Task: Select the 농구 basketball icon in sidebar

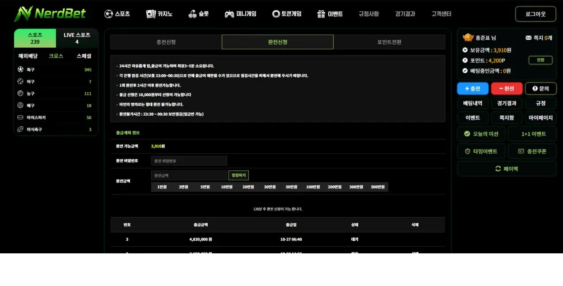Action: coord(20,93)
